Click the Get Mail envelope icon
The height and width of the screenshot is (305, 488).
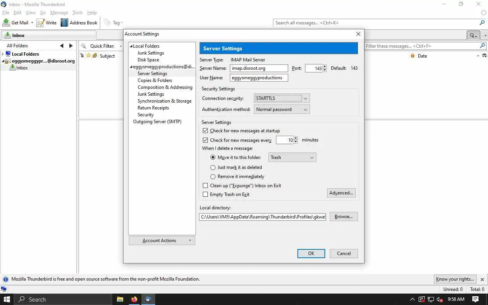click(6, 22)
